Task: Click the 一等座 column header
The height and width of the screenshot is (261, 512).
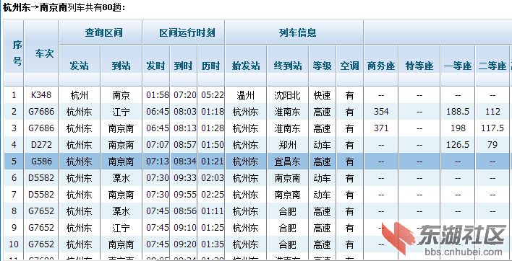Action: (458, 66)
